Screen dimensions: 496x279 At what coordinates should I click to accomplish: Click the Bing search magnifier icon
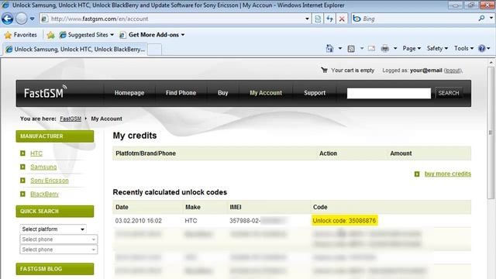[x=481, y=19]
